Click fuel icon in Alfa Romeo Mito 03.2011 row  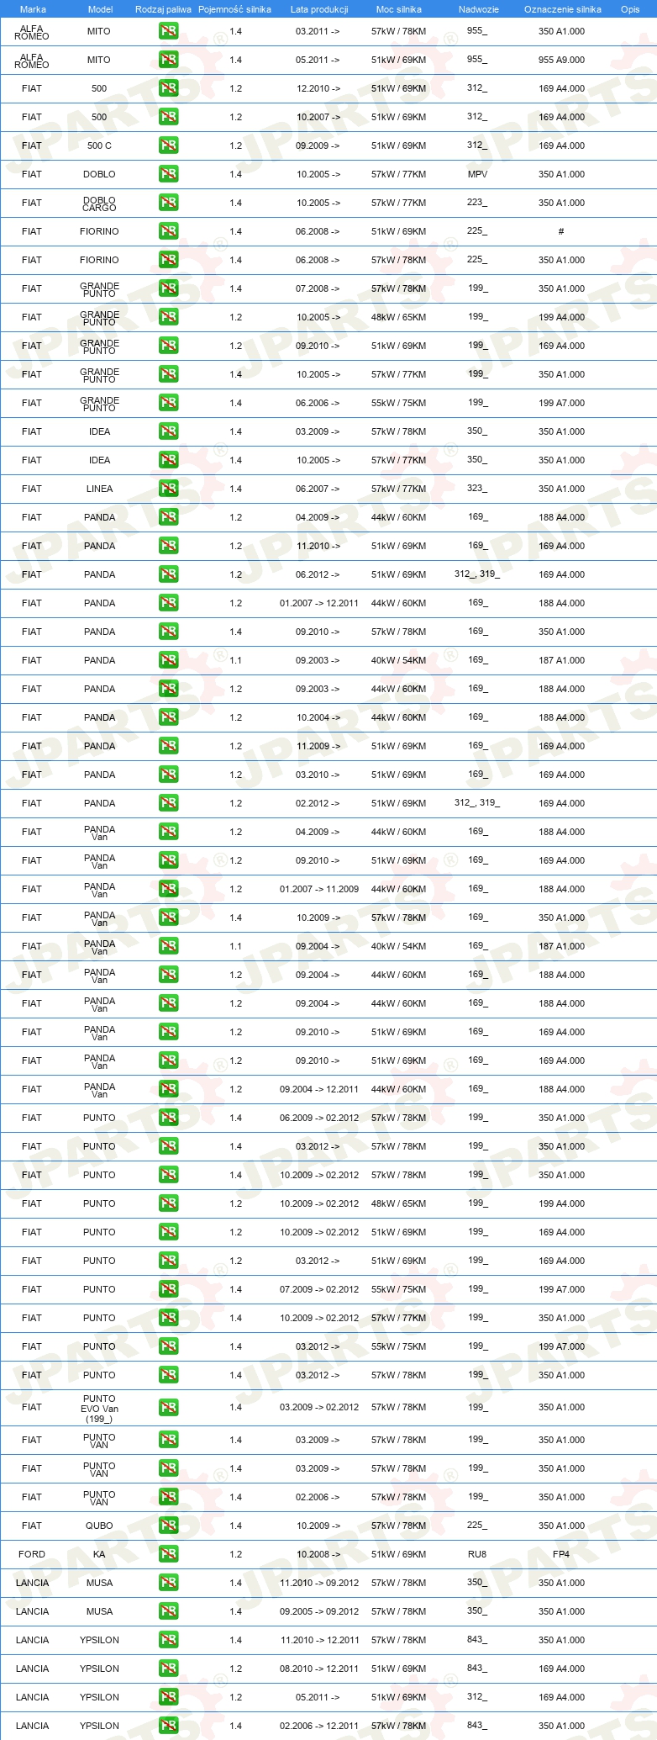pyautogui.click(x=168, y=31)
